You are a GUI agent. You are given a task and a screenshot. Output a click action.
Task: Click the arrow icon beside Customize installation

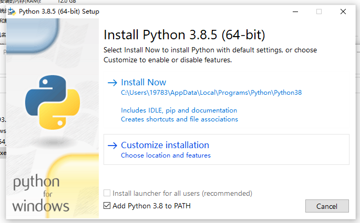[112, 146]
